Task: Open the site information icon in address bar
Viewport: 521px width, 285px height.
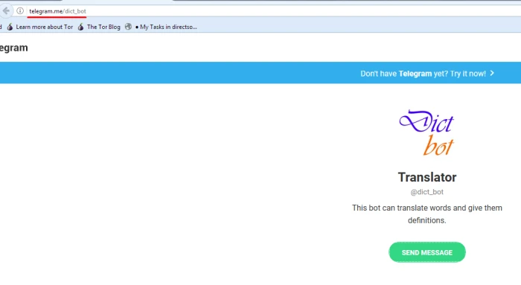Action: click(20, 11)
